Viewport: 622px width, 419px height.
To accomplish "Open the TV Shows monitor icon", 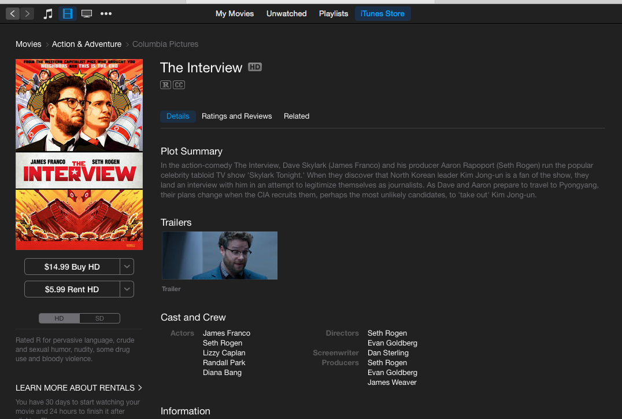I will click(87, 14).
